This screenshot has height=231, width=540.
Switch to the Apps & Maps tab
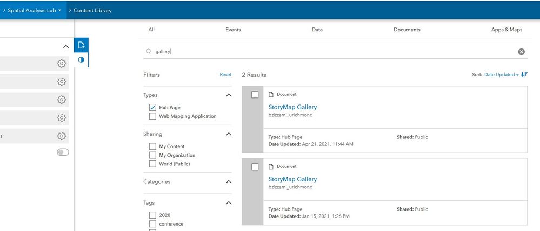[506, 30]
